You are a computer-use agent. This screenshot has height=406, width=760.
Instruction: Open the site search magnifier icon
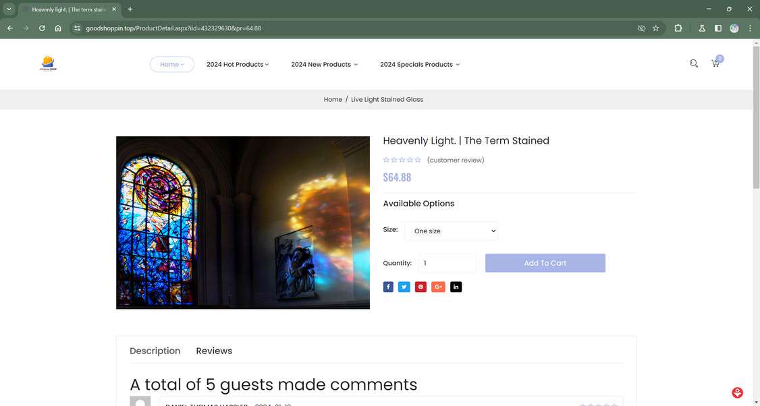point(694,63)
